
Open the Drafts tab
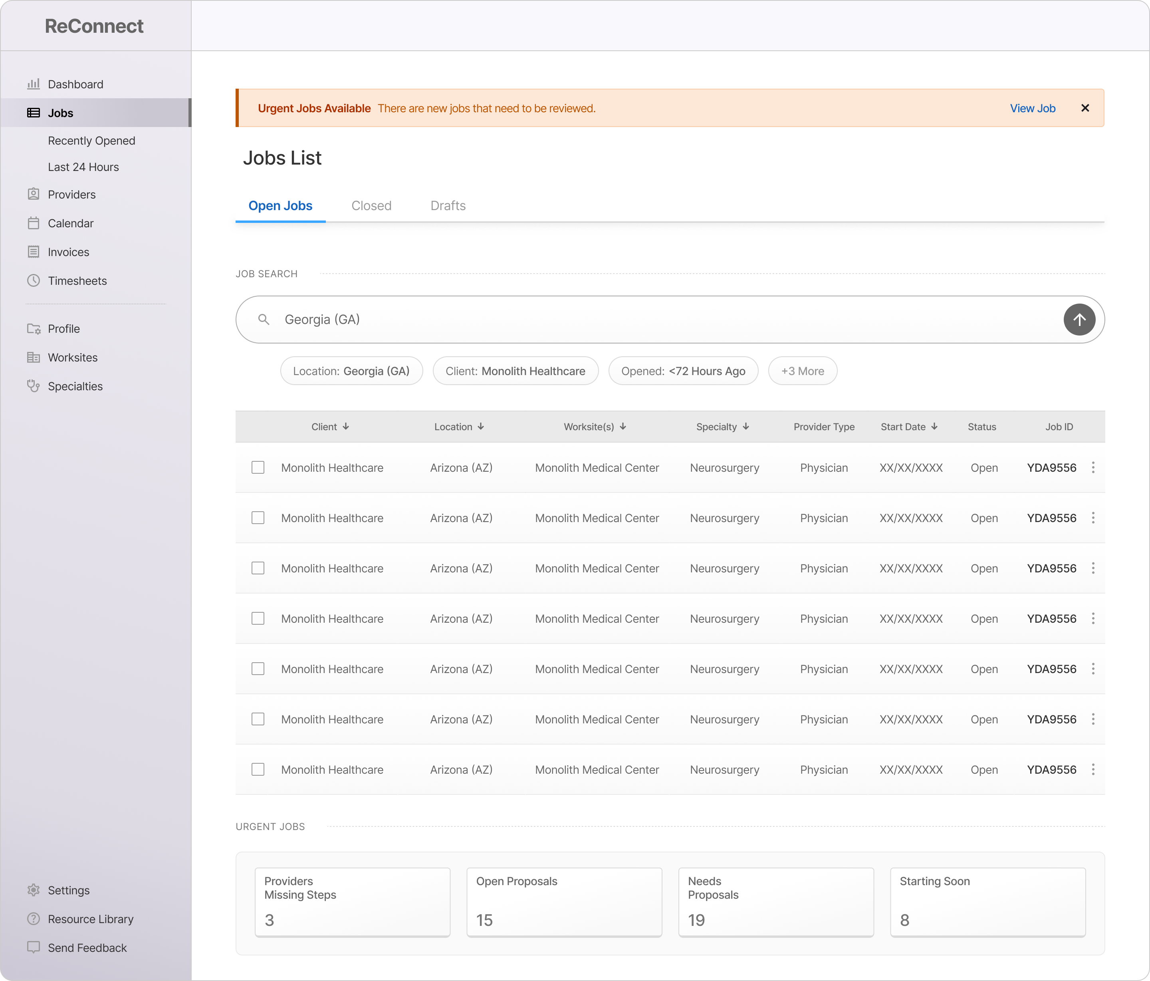coord(448,205)
